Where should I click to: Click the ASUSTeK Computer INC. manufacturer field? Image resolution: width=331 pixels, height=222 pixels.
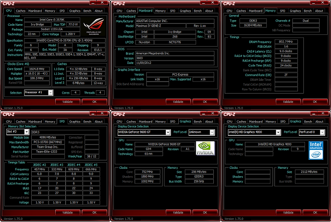point(175,21)
